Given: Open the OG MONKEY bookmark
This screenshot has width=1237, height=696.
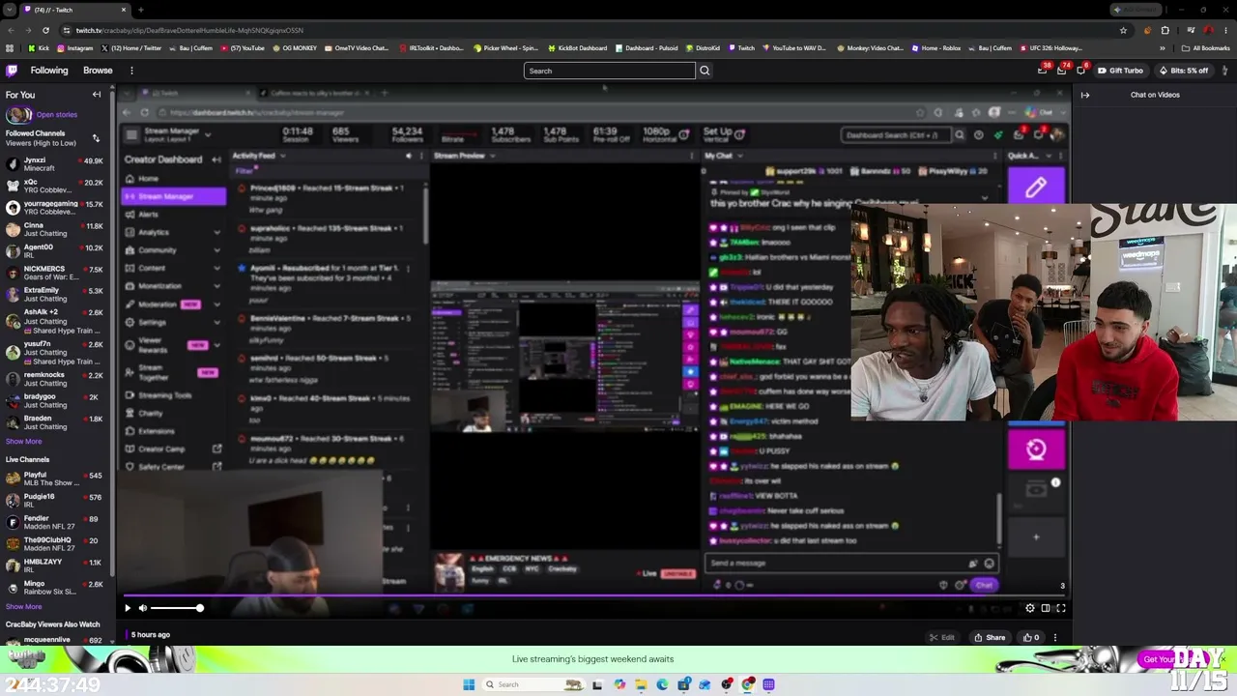Looking at the screenshot, I should click(x=295, y=48).
